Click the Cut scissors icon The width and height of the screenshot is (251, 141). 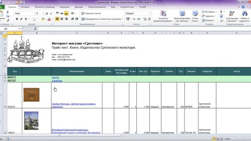(x=7, y=12)
